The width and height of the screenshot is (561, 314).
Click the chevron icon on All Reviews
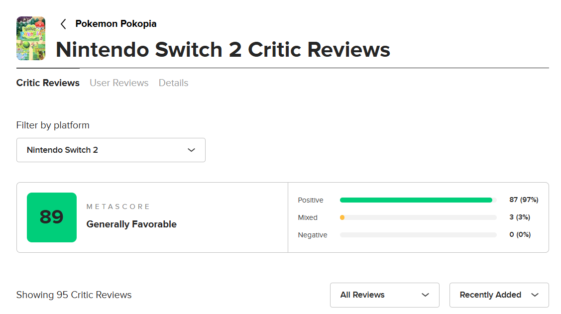pyautogui.click(x=425, y=295)
